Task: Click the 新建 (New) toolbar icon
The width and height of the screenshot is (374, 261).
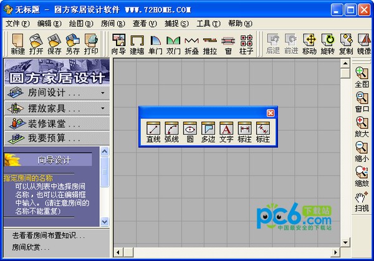Action: pyautogui.click(x=17, y=44)
